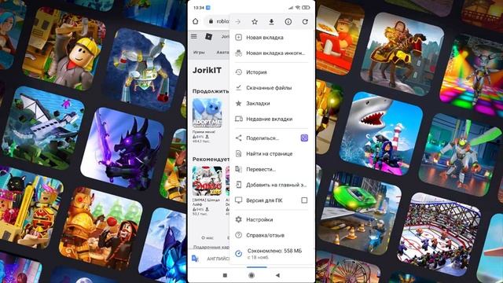The width and height of the screenshot is (503, 283).
Task: Select 'Поделиться...' in the menu
Action: pyautogui.click(x=263, y=138)
